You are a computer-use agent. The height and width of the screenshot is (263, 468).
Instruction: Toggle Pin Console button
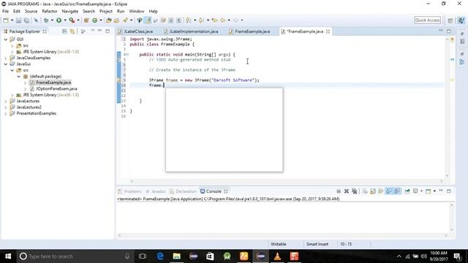[407, 191]
